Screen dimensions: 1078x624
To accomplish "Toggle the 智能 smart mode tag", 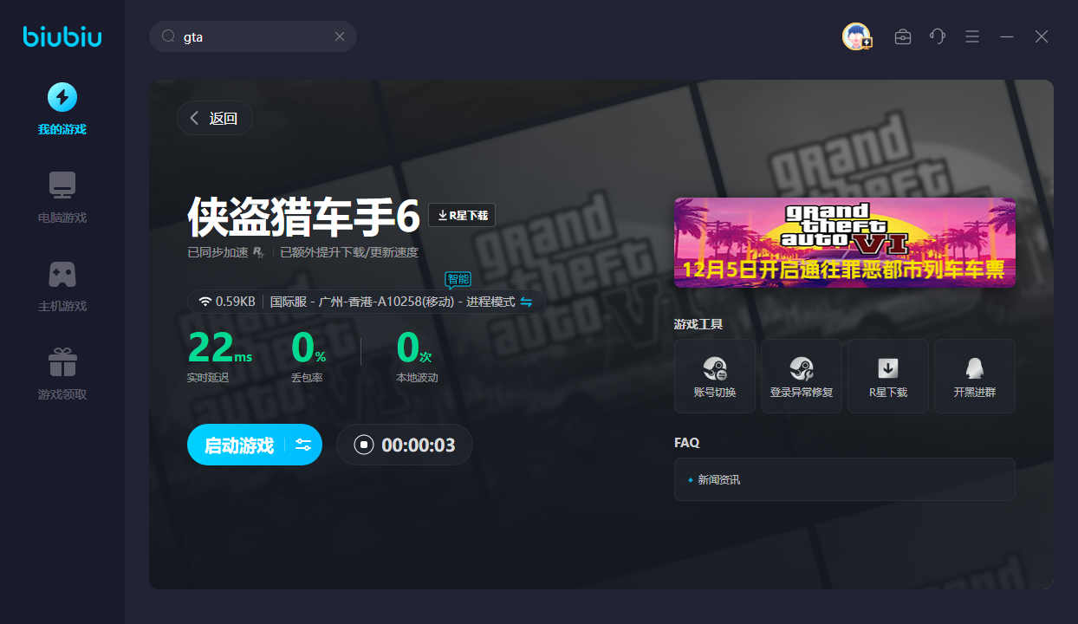I will 458,279.
